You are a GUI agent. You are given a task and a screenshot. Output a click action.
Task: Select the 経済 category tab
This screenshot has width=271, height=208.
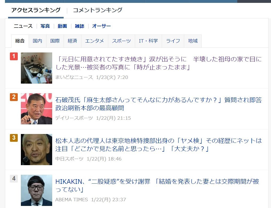[73, 41]
